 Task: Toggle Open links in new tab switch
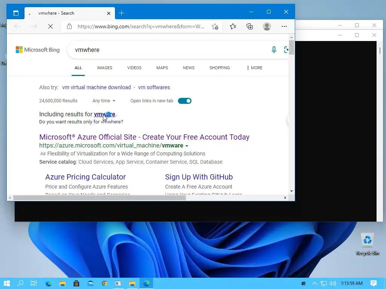pos(185,101)
